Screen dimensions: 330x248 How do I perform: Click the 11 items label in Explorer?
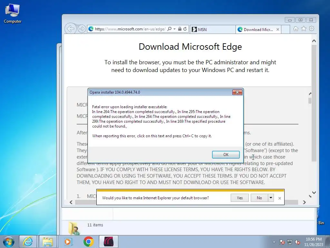coord(95,225)
